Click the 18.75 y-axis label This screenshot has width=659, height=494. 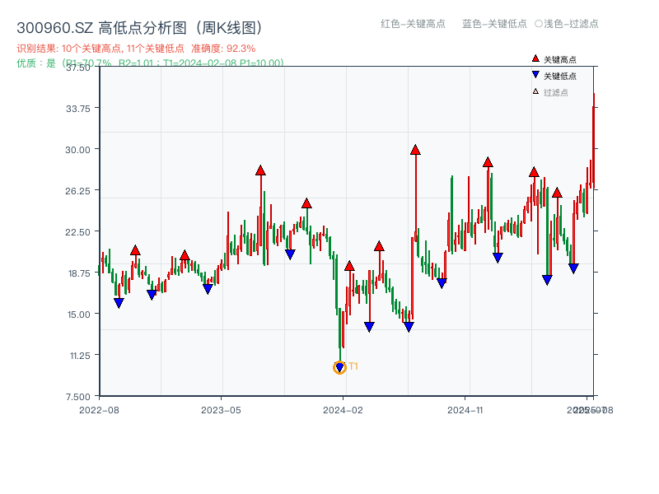click(x=79, y=273)
